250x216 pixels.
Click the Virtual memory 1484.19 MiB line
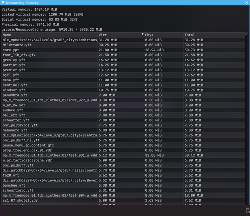(x=29, y=9)
